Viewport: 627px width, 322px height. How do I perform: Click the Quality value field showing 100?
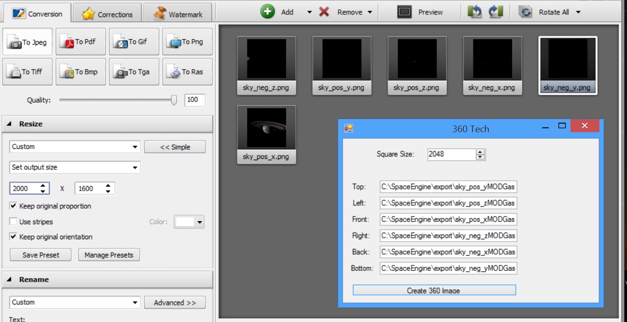pos(195,100)
